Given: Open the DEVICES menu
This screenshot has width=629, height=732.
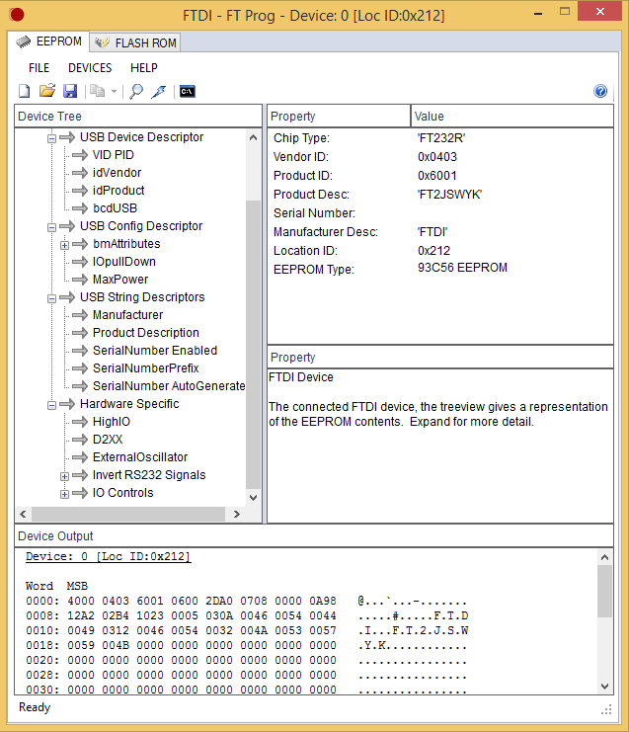Looking at the screenshot, I should (x=90, y=68).
